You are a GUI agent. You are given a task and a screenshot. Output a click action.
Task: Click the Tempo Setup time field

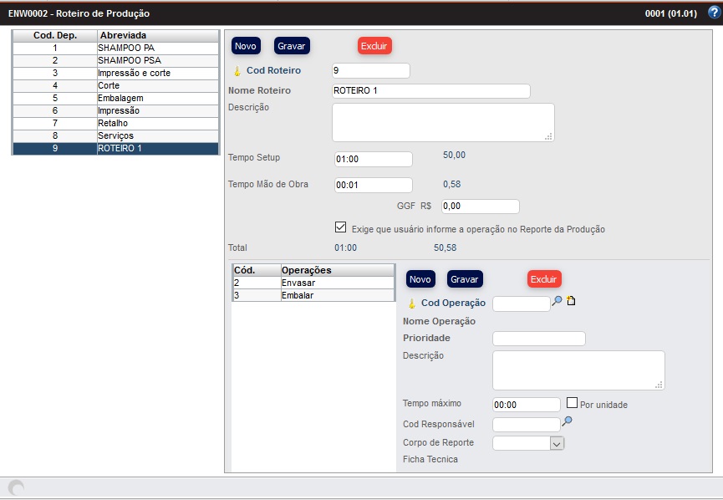(372, 159)
